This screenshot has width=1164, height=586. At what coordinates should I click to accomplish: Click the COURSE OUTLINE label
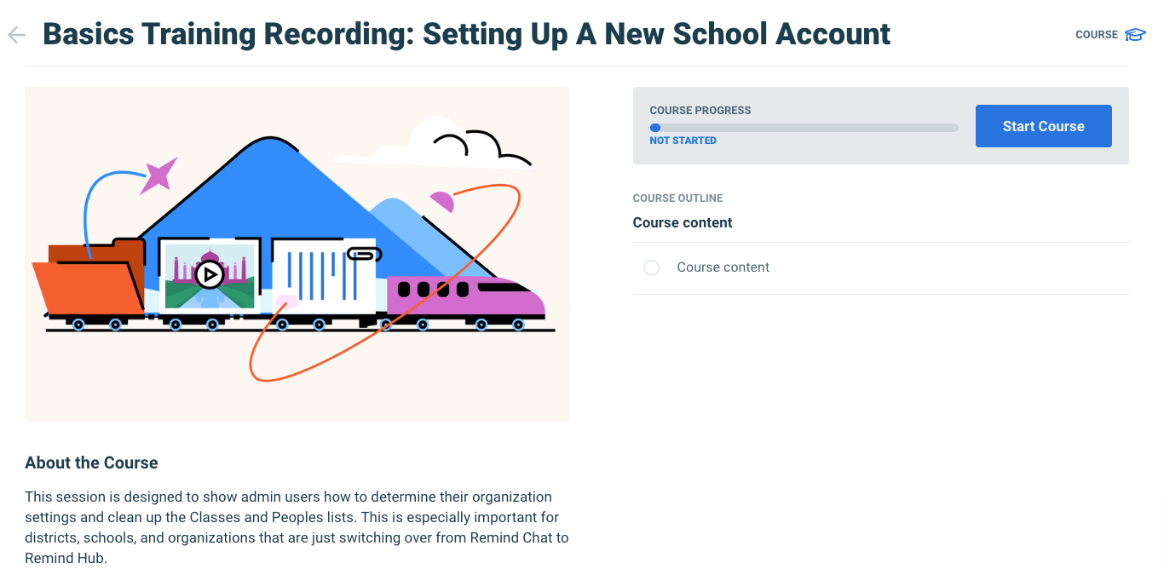coord(677,198)
